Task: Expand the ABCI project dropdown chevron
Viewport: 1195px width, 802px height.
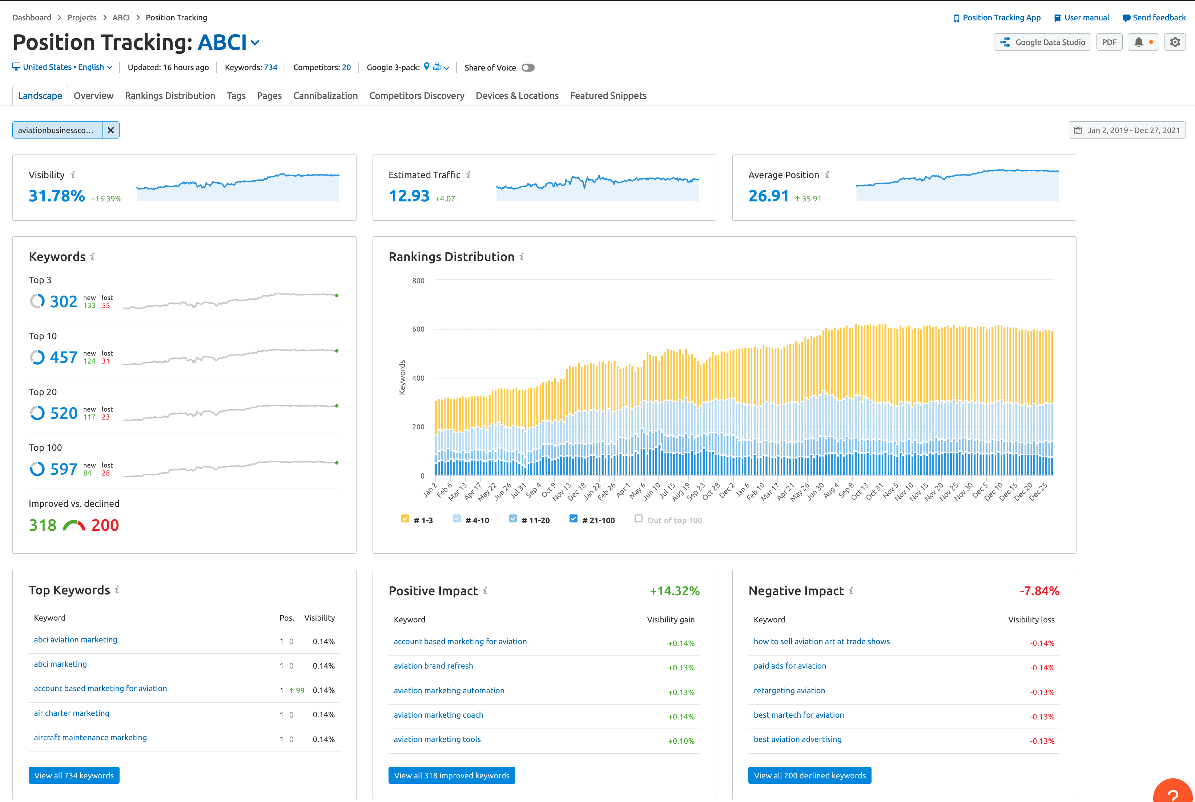Action: (x=255, y=43)
